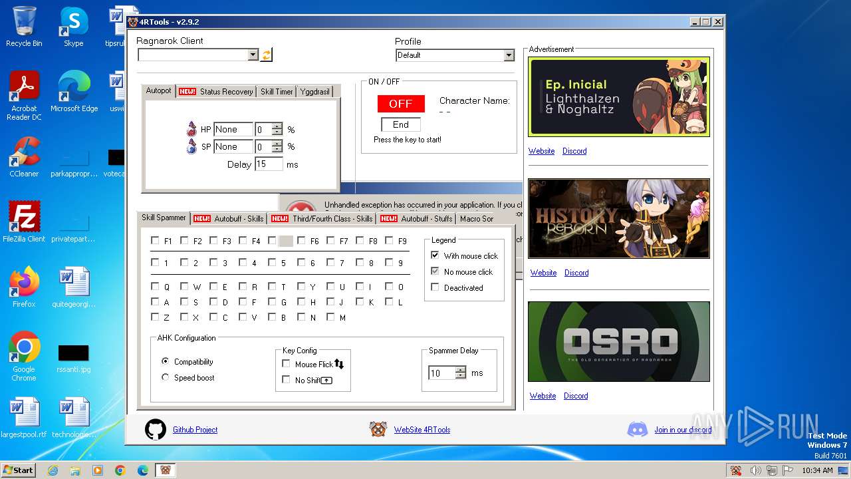Screen dimensions: 851x479
Task: Check the Q key checkbox
Action: coord(155,287)
